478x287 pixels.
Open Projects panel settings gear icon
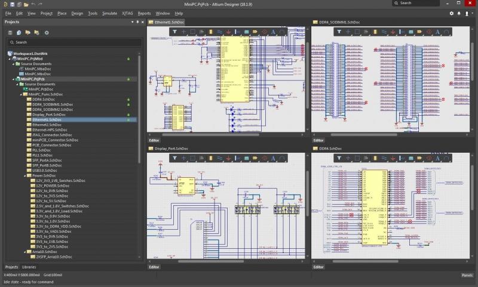pos(47,33)
